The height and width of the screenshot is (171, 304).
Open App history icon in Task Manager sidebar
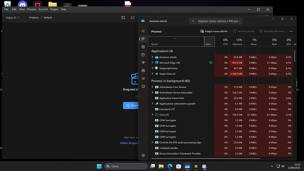point(143,55)
